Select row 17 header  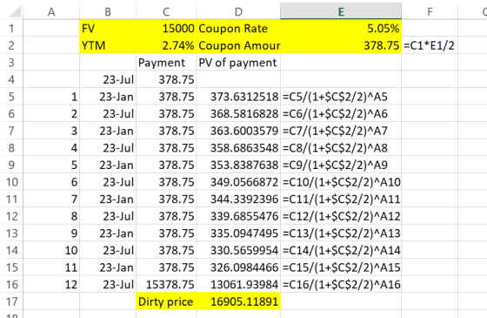[11, 301]
